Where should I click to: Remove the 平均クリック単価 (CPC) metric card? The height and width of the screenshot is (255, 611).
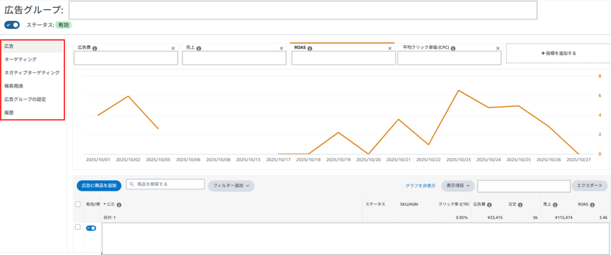496,48
